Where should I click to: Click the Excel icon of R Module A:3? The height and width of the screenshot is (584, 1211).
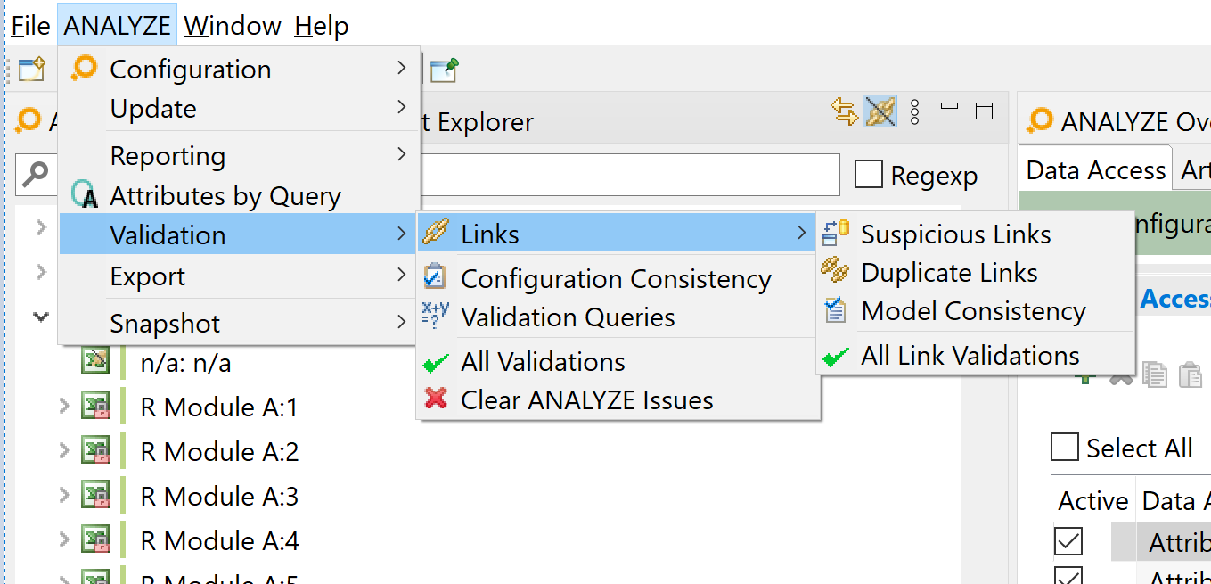click(95, 495)
